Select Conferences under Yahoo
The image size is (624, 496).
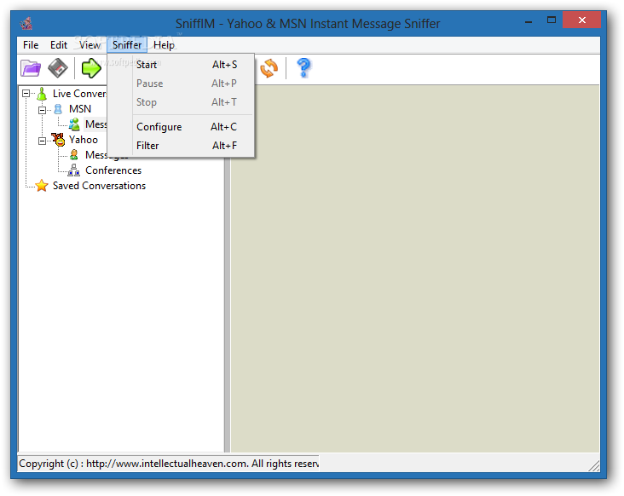(113, 170)
